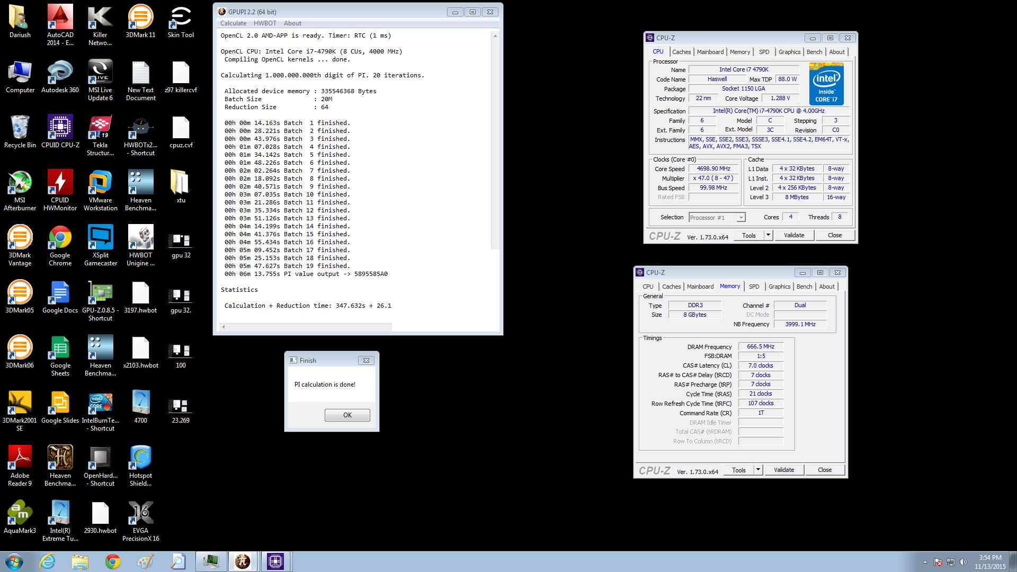This screenshot has width=1017, height=572.
Task: Click the GPUPI horizontal scrollbar
Action: tap(306, 327)
